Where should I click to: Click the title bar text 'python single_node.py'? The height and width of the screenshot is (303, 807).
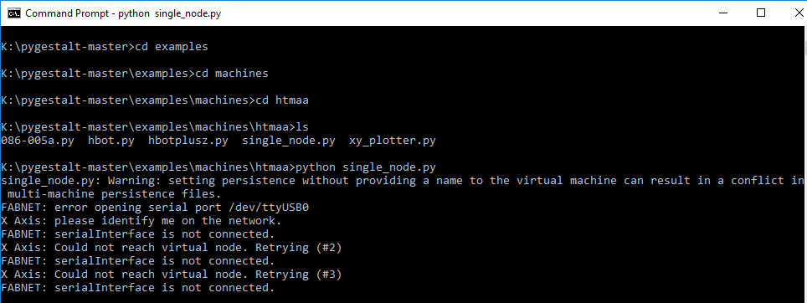pyautogui.click(x=170, y=14)
